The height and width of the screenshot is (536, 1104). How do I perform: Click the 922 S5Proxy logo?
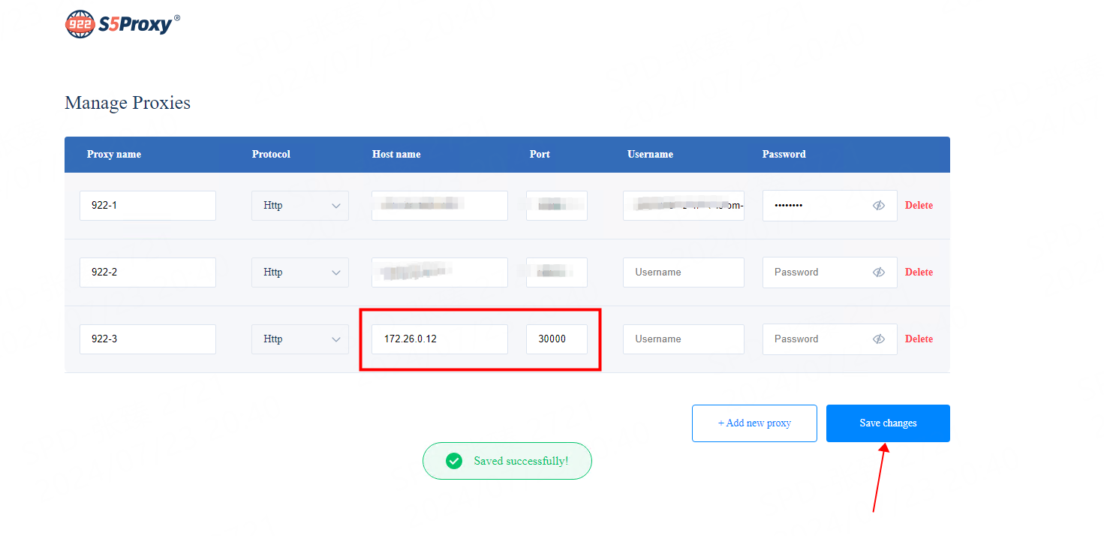click(x=122, y=24)
